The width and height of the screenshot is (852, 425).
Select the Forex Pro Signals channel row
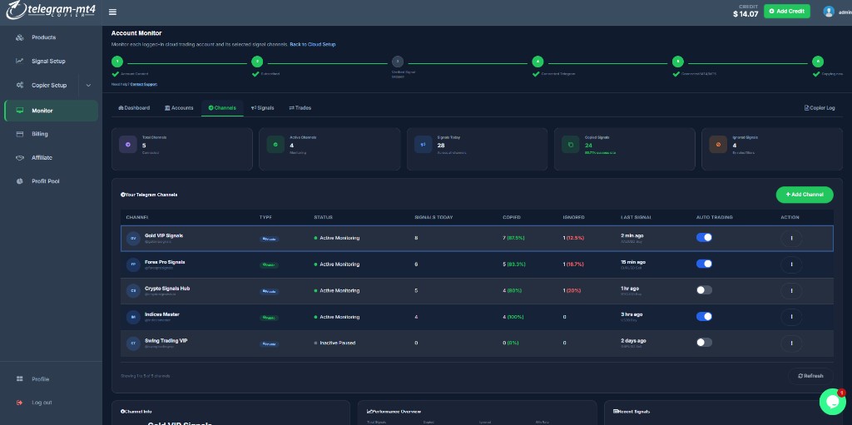click(x=477, y=264)
